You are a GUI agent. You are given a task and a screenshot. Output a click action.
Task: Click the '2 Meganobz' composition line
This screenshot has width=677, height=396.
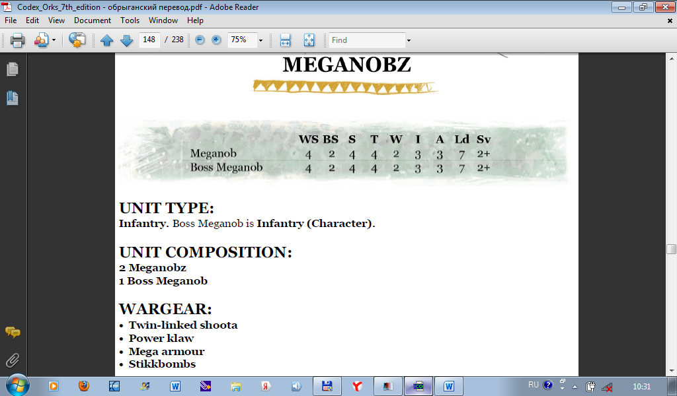tap(153, 267)
